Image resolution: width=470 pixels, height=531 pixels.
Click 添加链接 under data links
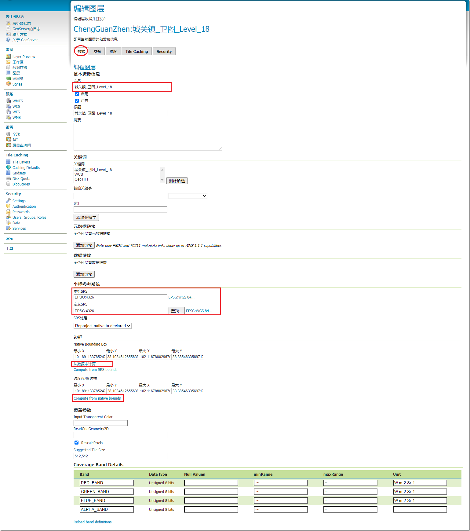pyautogui.click(x=84, y=274)
